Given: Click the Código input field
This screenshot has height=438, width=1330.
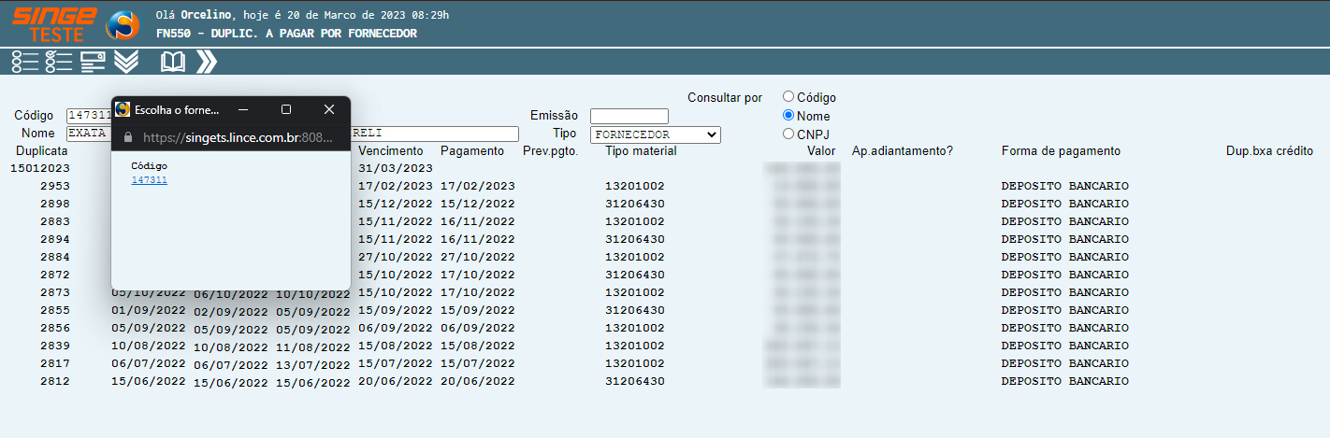Looking at the screenshot, I should click(x=89, y=116).
